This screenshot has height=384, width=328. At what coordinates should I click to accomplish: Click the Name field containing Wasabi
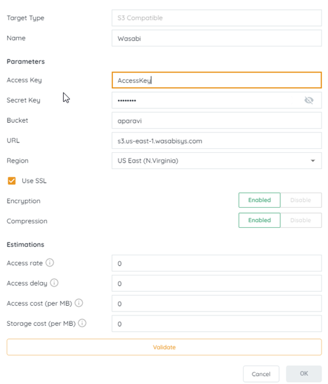pyautogui.click(x=216, y=38)
